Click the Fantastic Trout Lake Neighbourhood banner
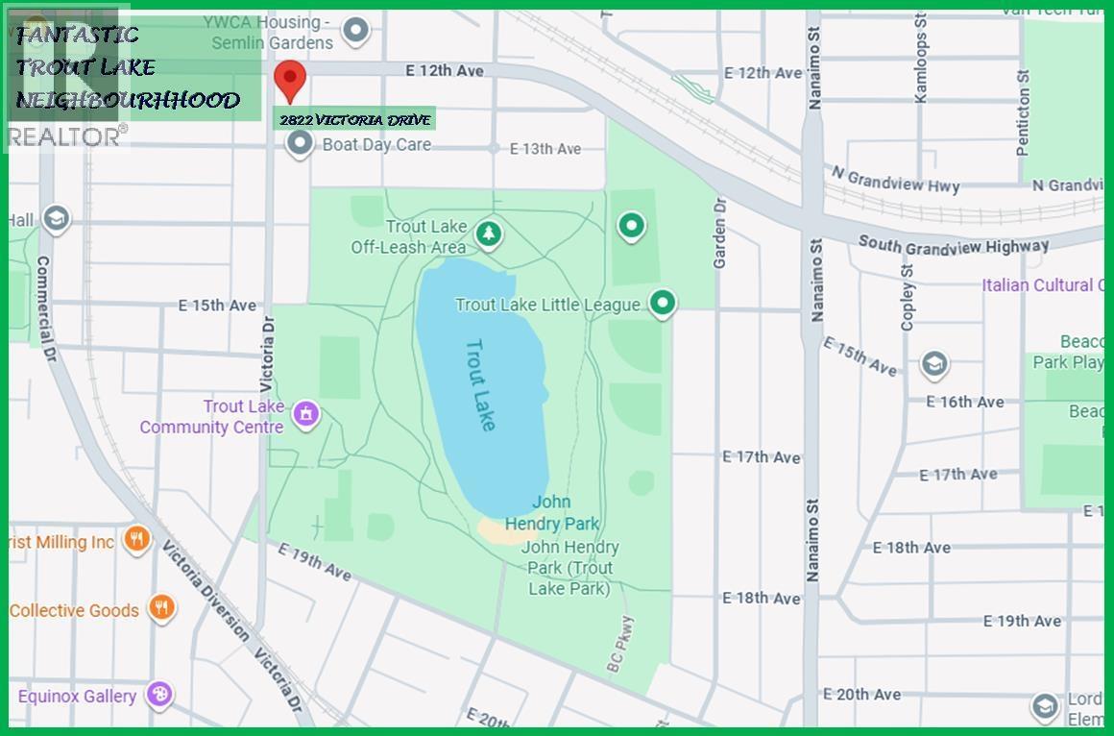Image resolution: width=1114 pixels, height=736 pixels. (x=128, y=67)
